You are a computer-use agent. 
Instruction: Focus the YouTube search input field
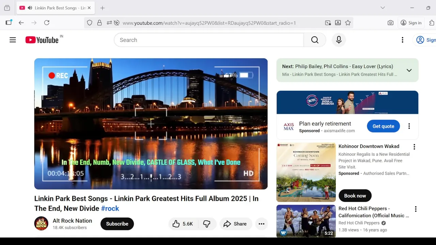pos(209,40)
